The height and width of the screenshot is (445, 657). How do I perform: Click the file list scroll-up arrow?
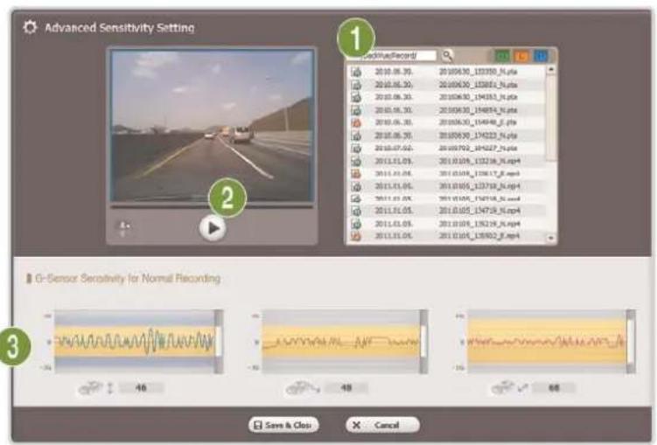pyautogui.click(x=551, y=69)
